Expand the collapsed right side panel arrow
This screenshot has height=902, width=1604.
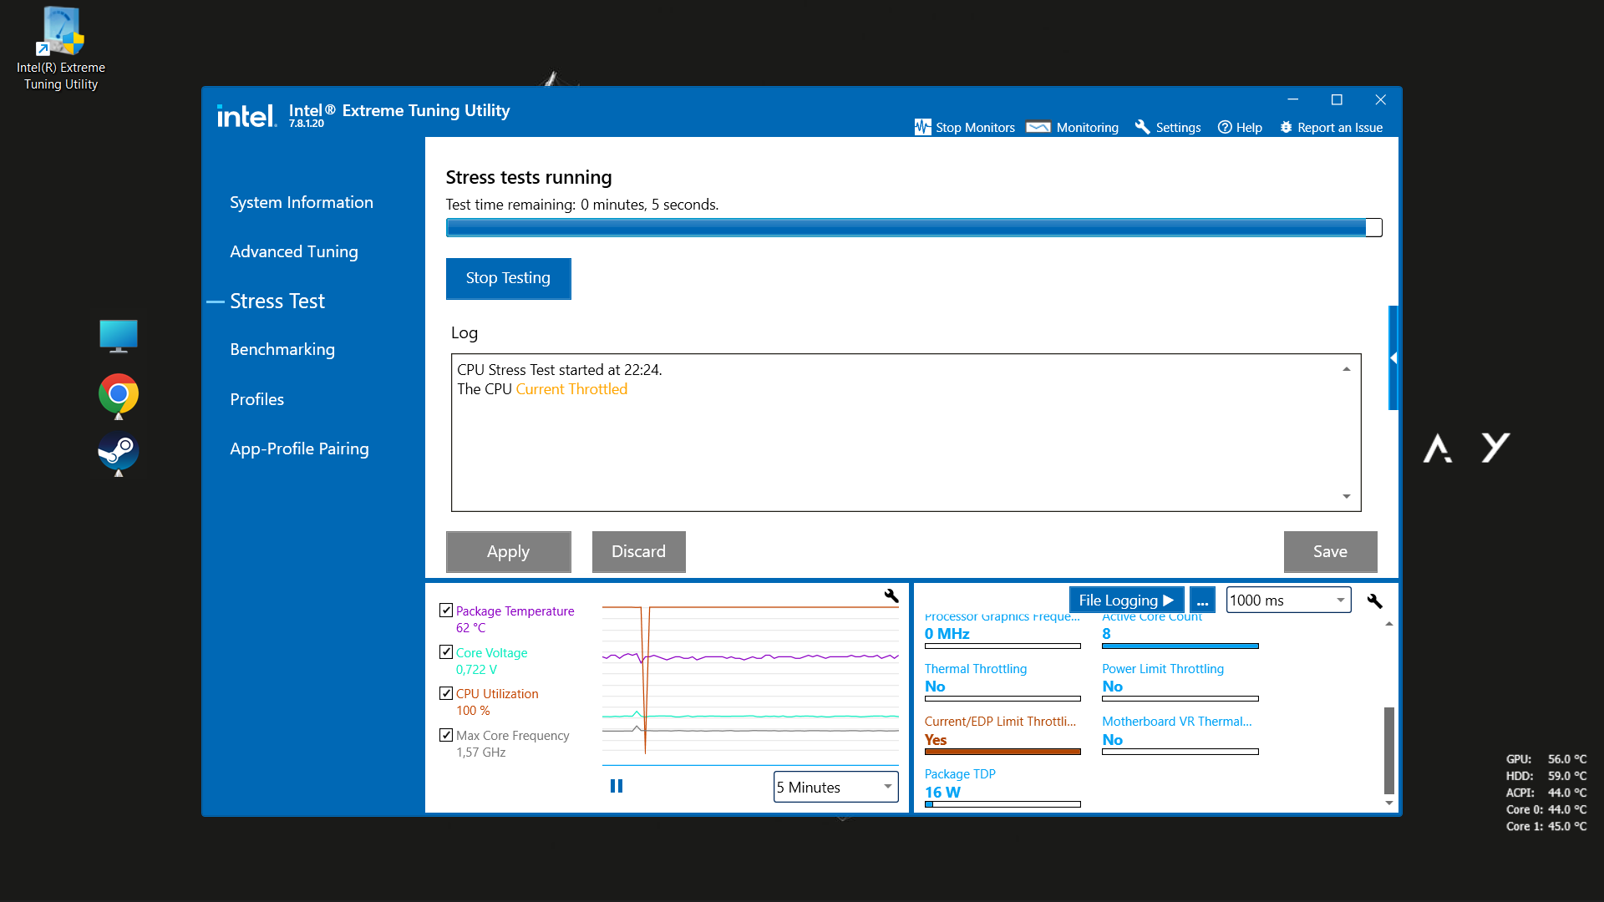(1393, 357)
